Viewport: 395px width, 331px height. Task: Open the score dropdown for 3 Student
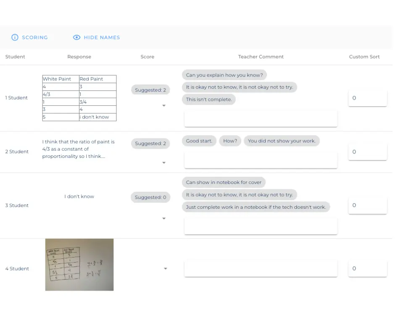coord(164,218)
